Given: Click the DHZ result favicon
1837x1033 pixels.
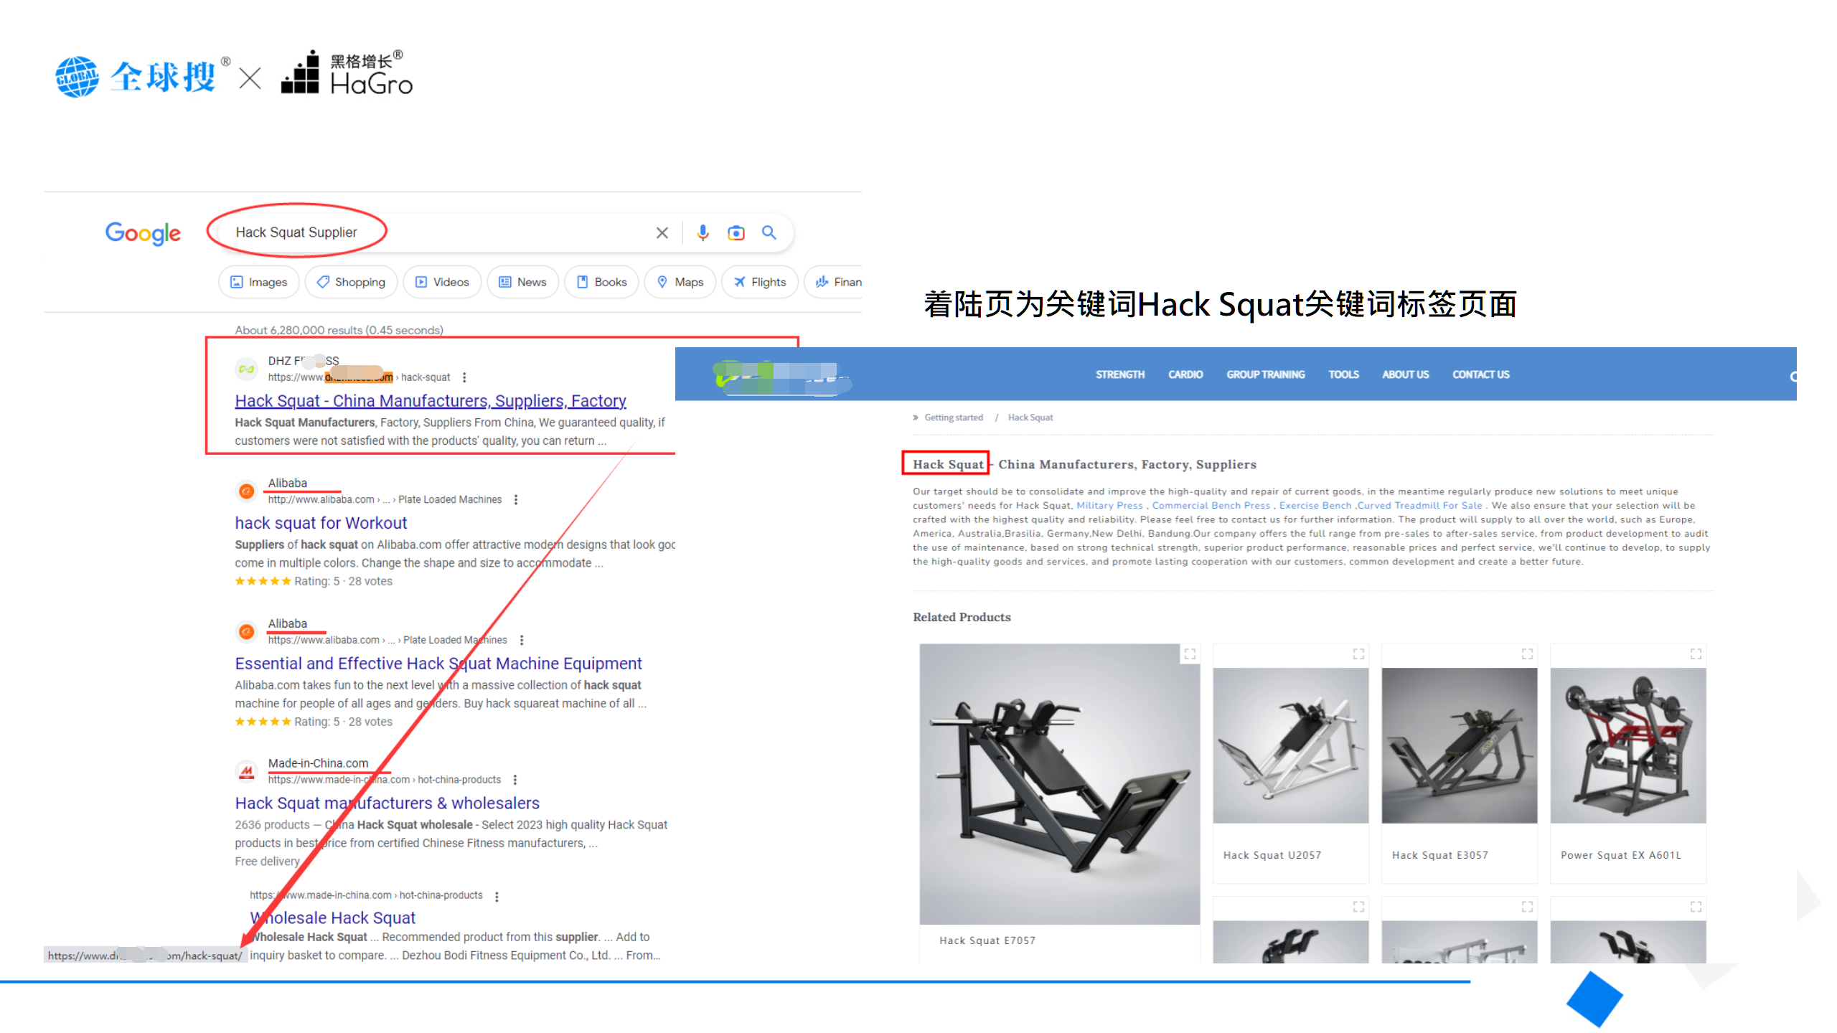Looking at the screenshot, I should tap(246, 369).
